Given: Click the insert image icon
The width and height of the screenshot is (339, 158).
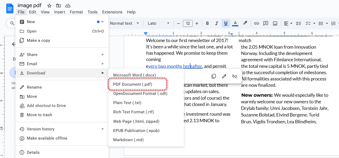Looking at the screenshot, I should [x=275, y=23].
